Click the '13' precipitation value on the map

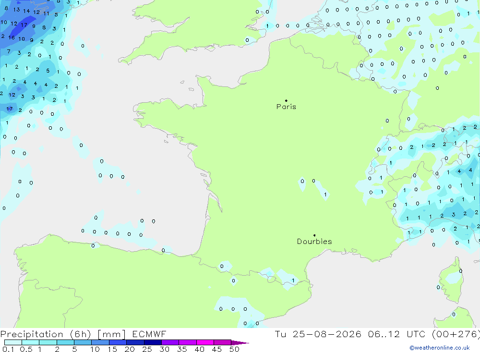click(x=16, y=10)
